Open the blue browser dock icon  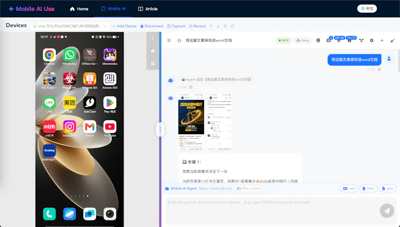[69, 214]
